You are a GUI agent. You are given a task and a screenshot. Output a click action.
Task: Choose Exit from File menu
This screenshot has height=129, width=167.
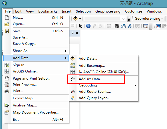click(36, 120)
